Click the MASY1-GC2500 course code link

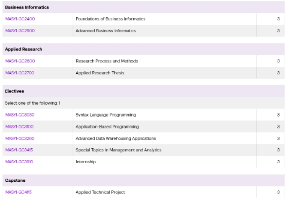click(20, 31)
